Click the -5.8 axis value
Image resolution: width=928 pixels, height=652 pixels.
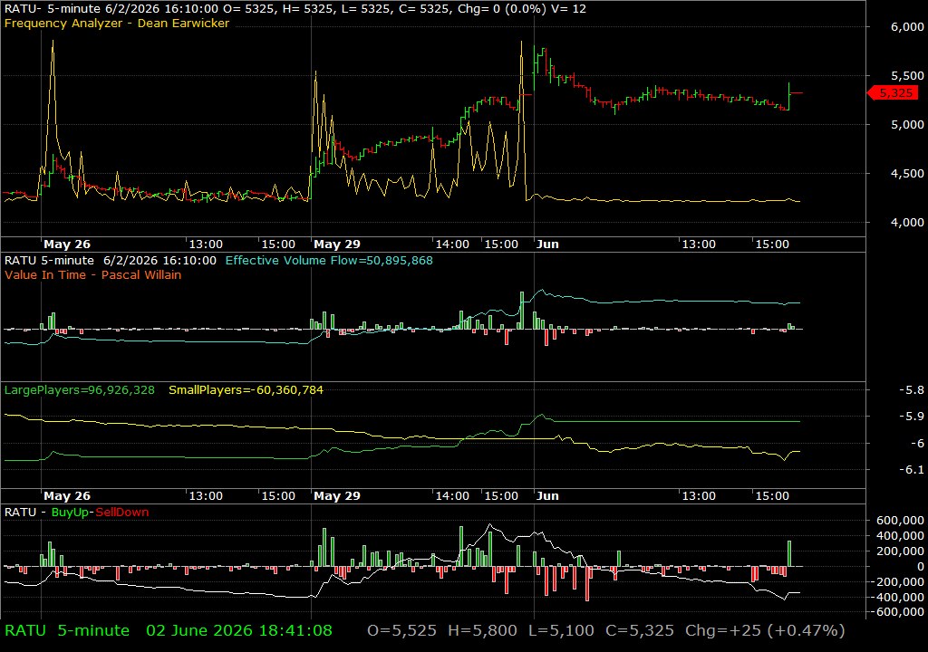pyautogui.click(x=912, y=390)
